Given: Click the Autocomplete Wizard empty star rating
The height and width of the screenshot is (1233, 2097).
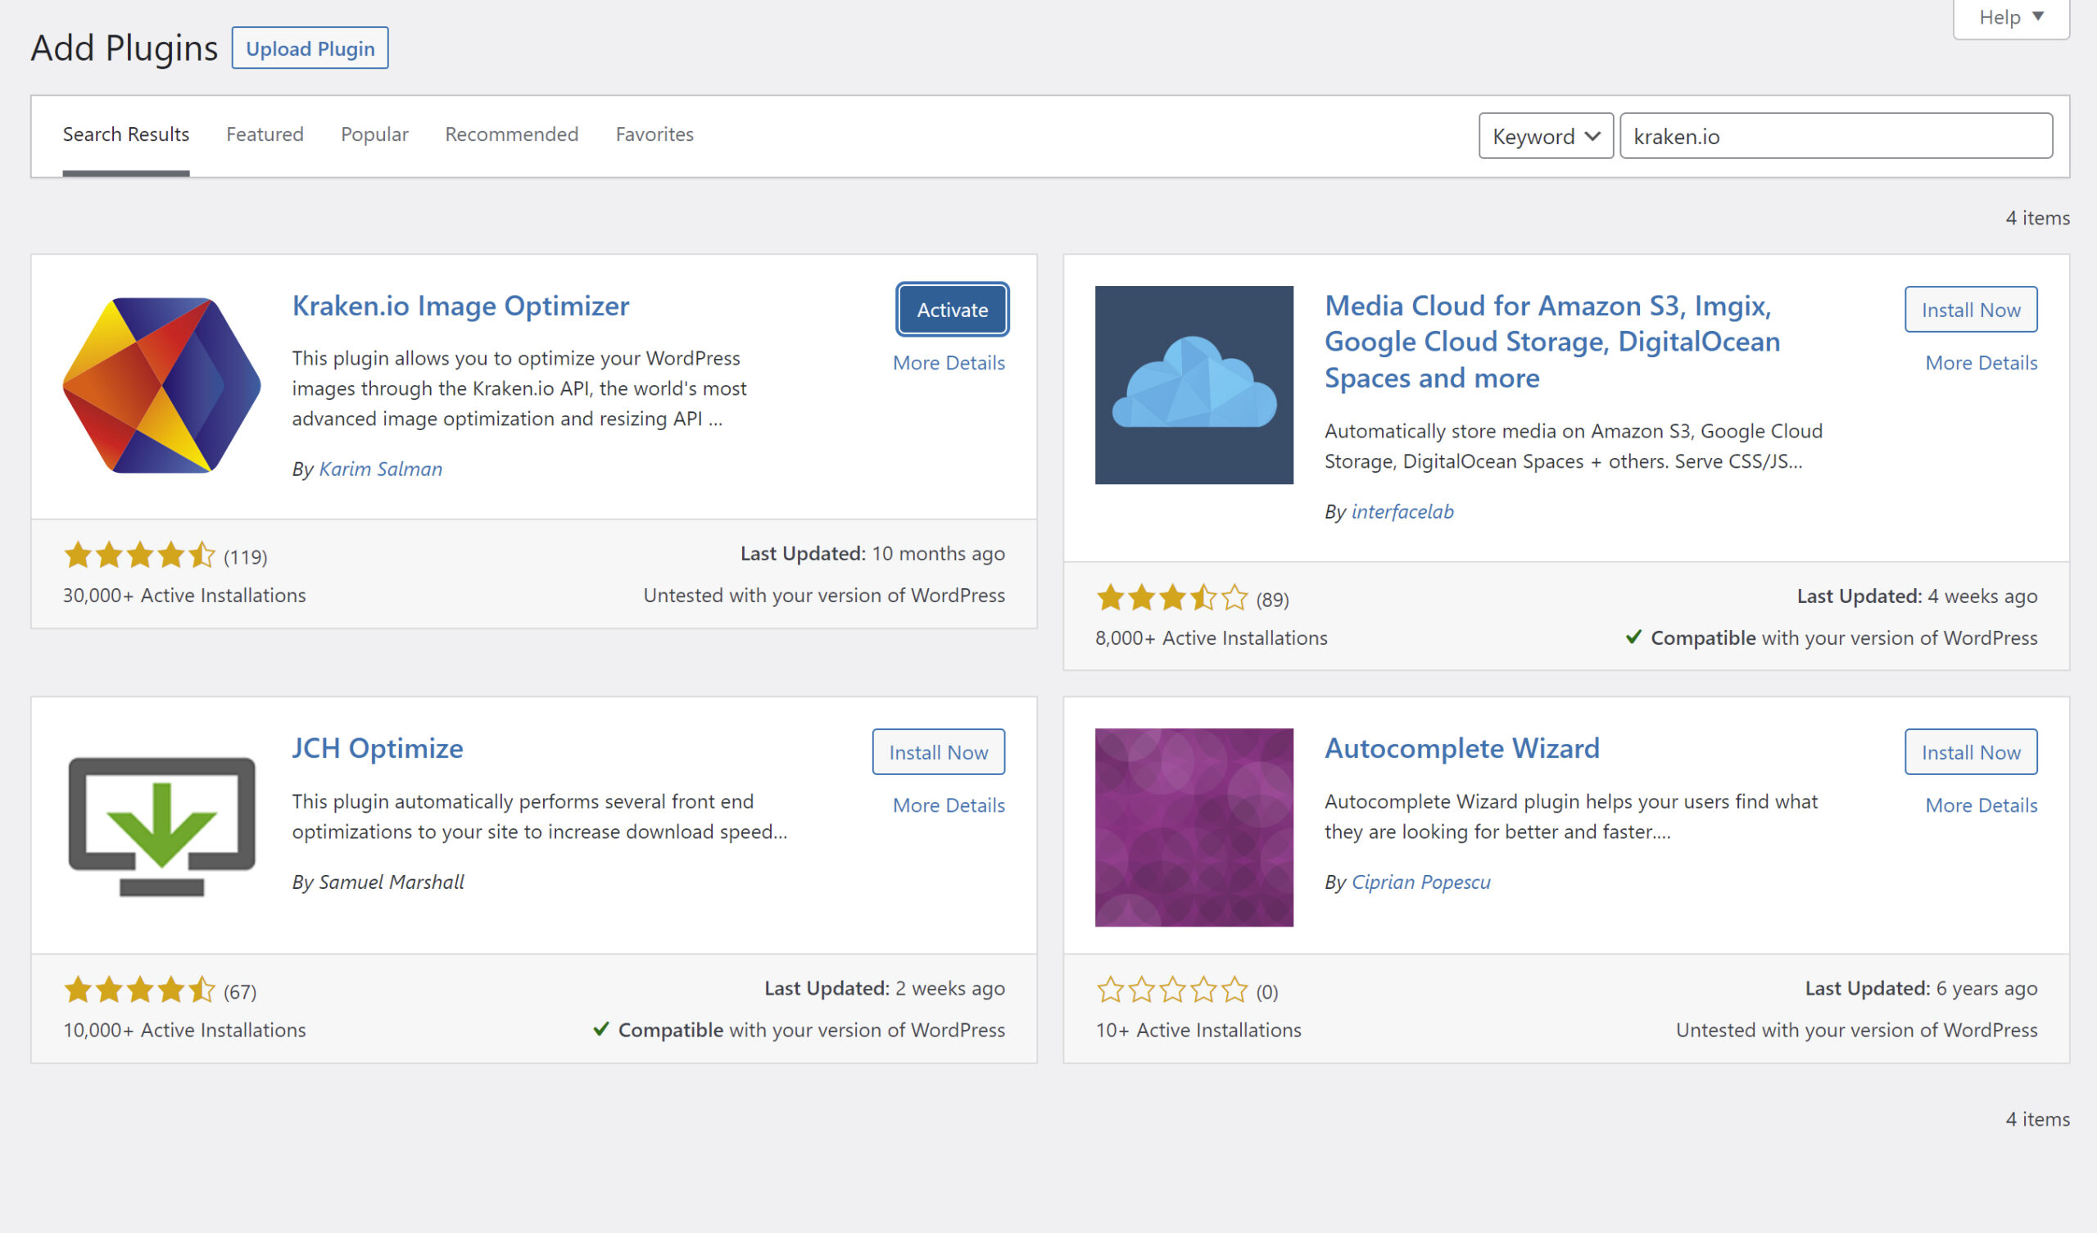Looking at the screenshot, I should click(x=1171, y=989).
